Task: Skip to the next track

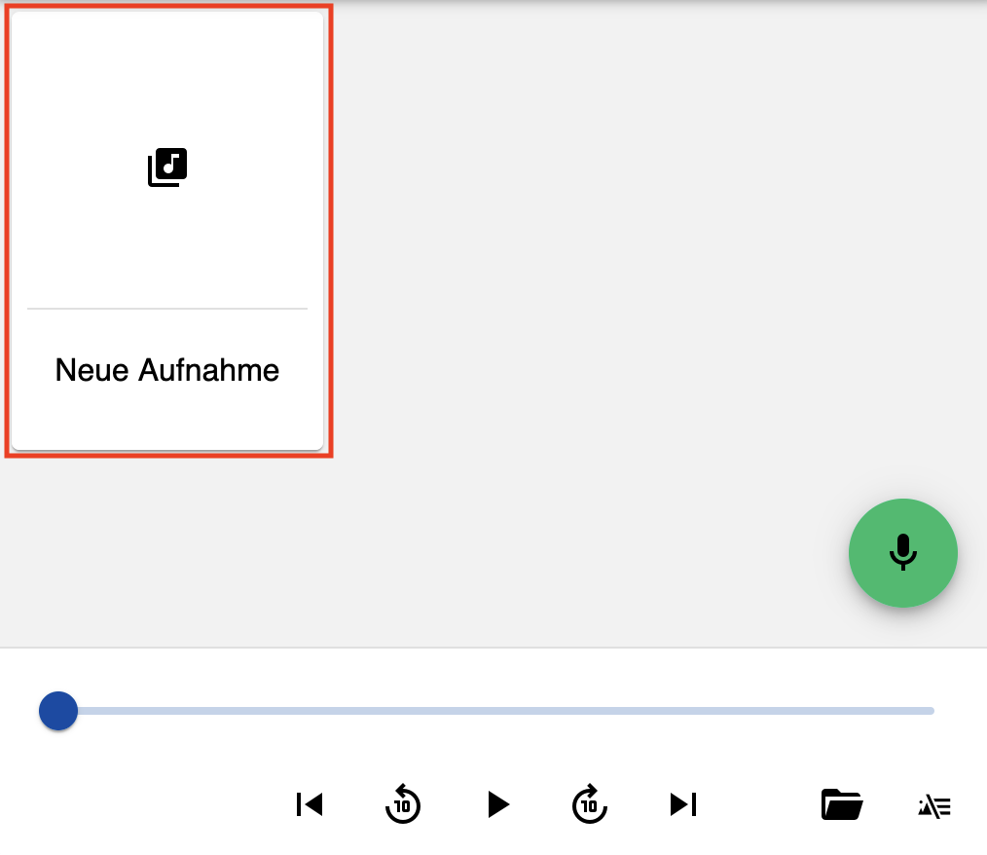Action: (683, 804)
